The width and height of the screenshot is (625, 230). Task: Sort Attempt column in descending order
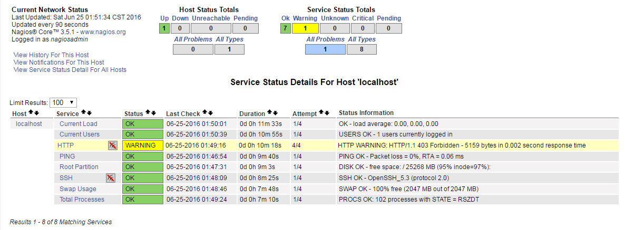327,113
